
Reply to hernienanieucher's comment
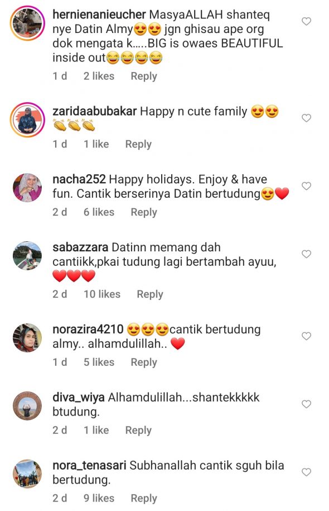(144, 77)
